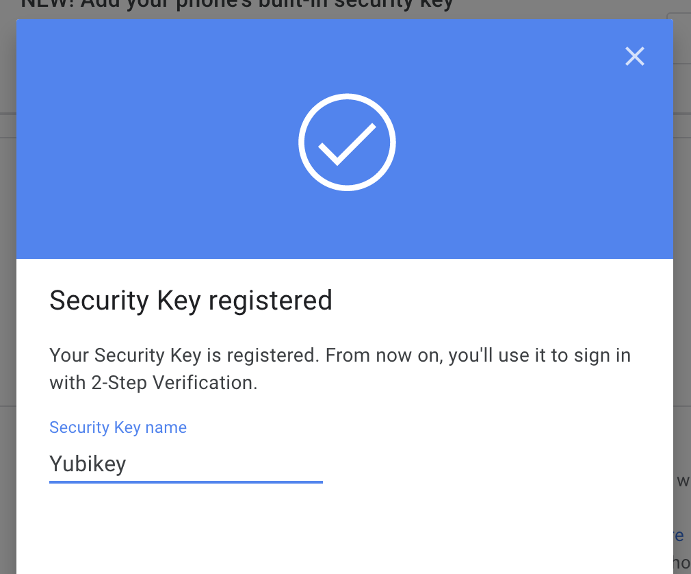
Task: Click the white checkmark success icon
Action: pos(348,145)
